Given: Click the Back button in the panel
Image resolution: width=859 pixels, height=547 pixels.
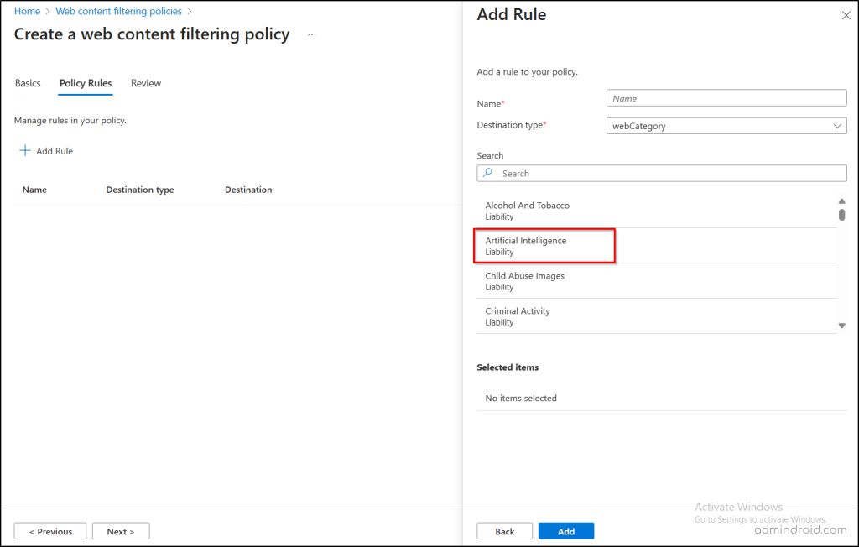Looking at the screenshot, I should pos(504,531).
